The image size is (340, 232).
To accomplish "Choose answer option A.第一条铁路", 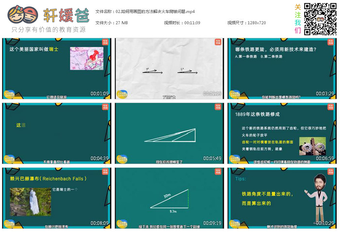I will coord(246,57).
